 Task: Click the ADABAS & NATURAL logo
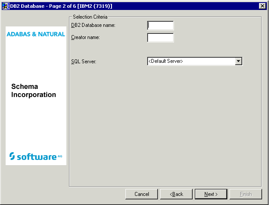[36, 34]
